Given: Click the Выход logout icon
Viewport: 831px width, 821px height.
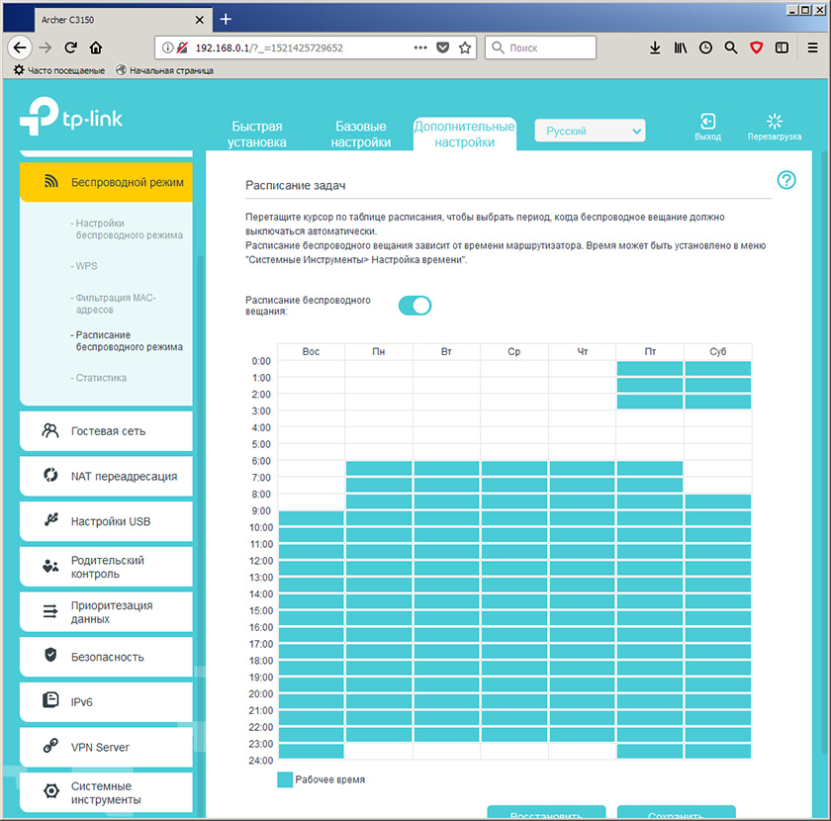Looking at the screenshot, I should [x=707, y=122].
